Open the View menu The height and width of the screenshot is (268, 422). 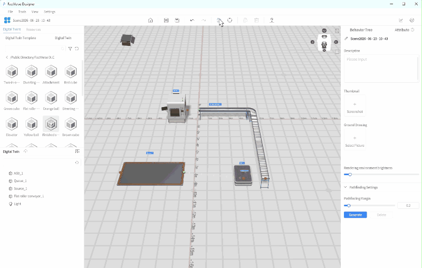(35, 12)
